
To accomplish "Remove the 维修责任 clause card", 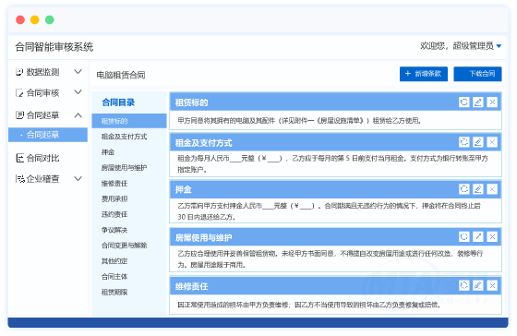I will click(492, 285).
